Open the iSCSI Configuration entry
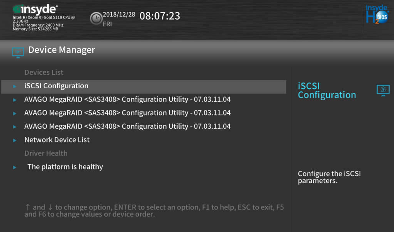Image resolution: width=394 pixels, height=232 pixels. tap(143, 87)
